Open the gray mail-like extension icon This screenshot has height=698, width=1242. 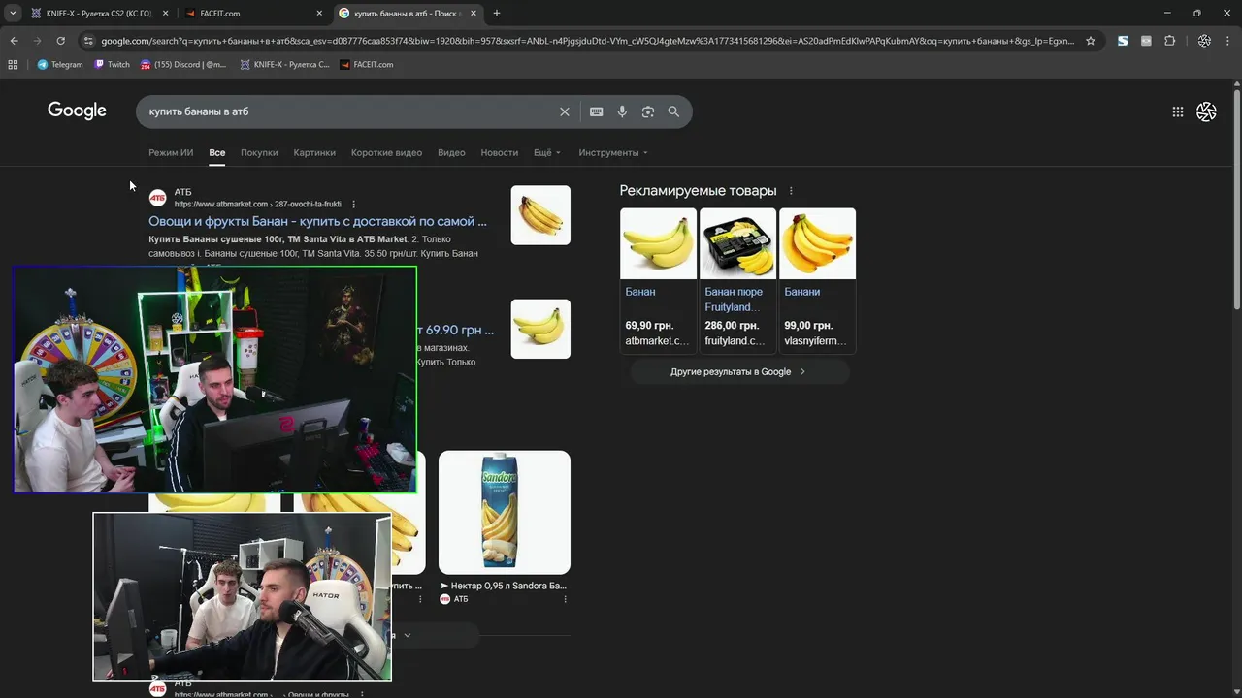coord(1146,41)
